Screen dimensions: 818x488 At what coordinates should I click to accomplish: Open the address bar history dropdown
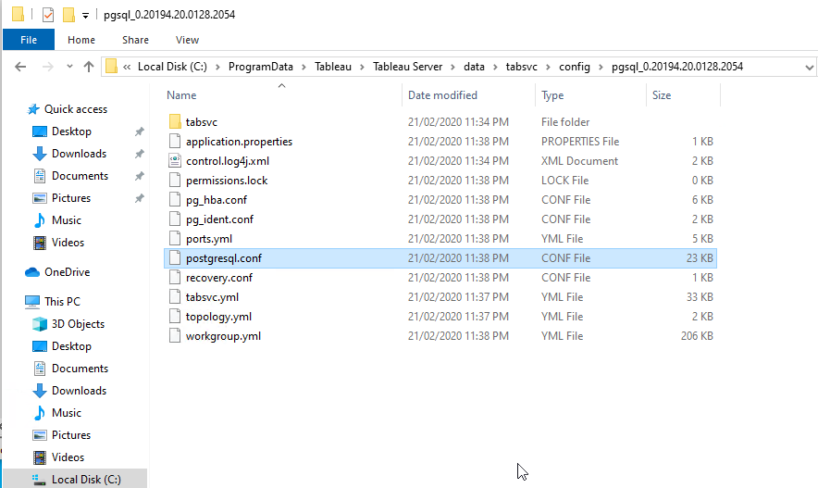pos(809,68)
